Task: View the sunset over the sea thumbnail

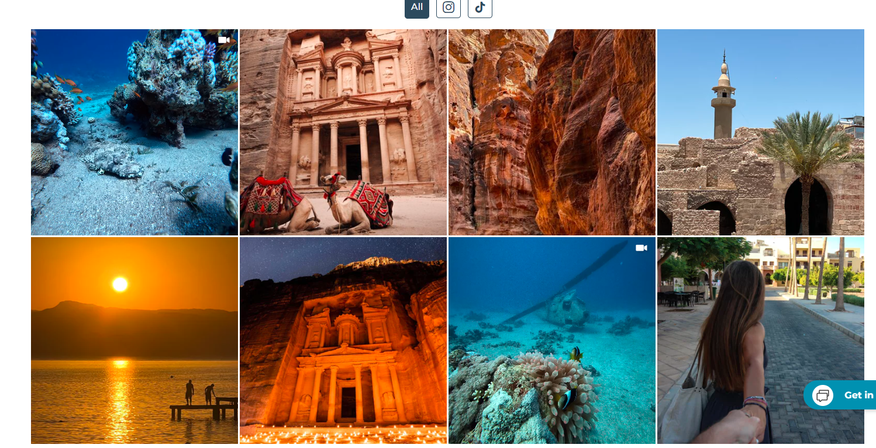Action: coord(134,339)
